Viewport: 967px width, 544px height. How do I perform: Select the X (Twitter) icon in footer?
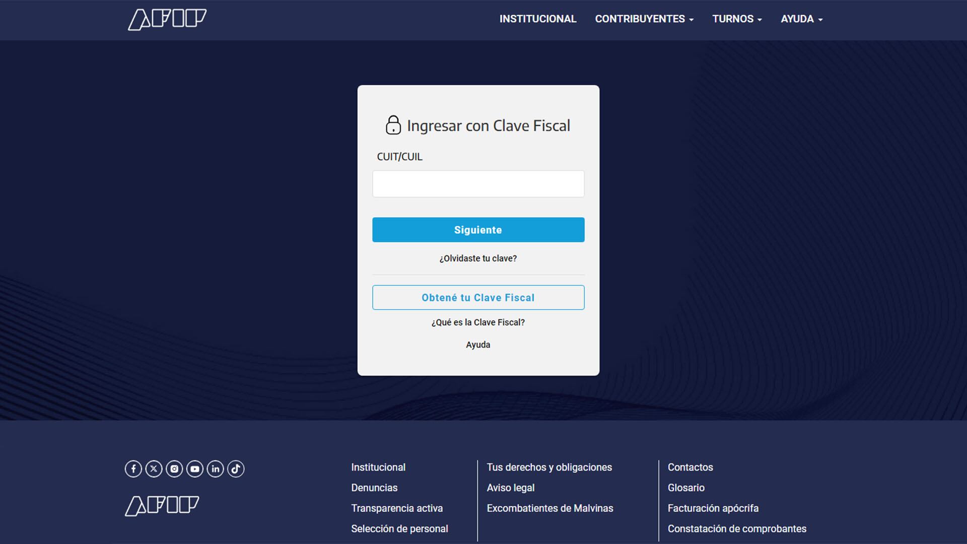pos(154,468)
